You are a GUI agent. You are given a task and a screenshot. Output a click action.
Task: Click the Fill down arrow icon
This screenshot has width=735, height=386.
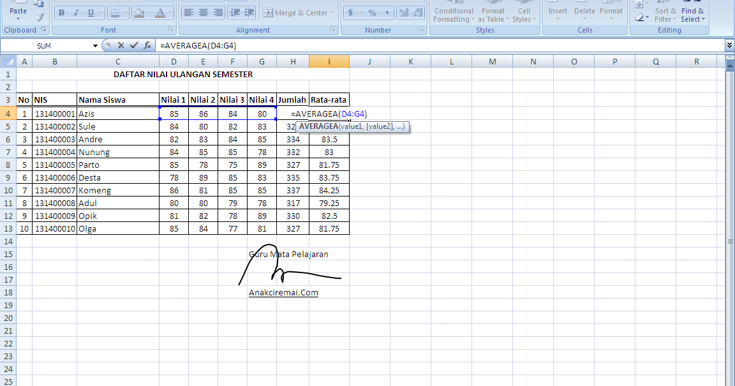tap(639, 4)
